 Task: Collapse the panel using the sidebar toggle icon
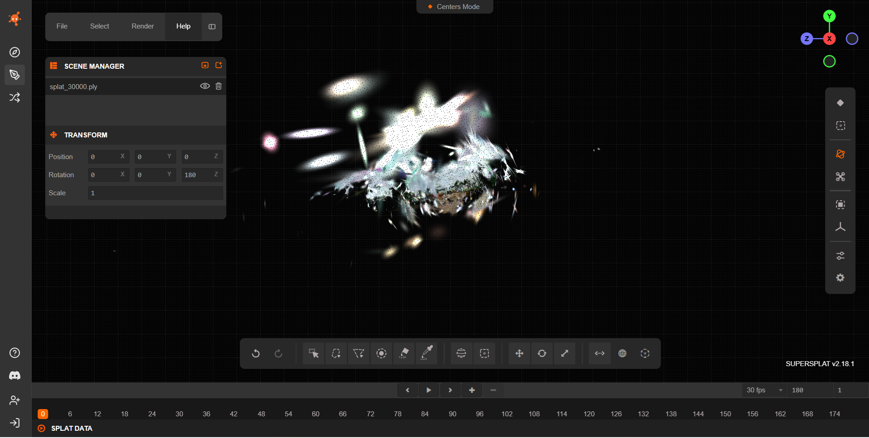212,27
